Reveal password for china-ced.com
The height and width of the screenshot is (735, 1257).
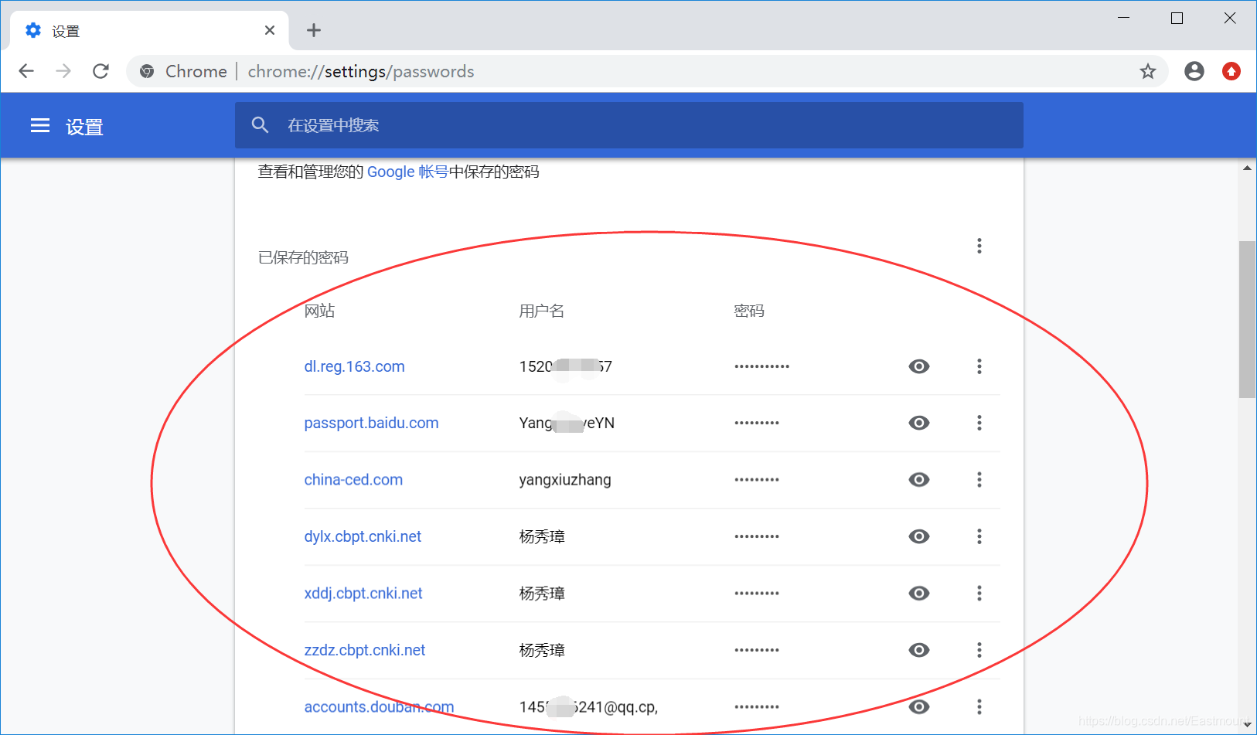click(x=919, y=480)
